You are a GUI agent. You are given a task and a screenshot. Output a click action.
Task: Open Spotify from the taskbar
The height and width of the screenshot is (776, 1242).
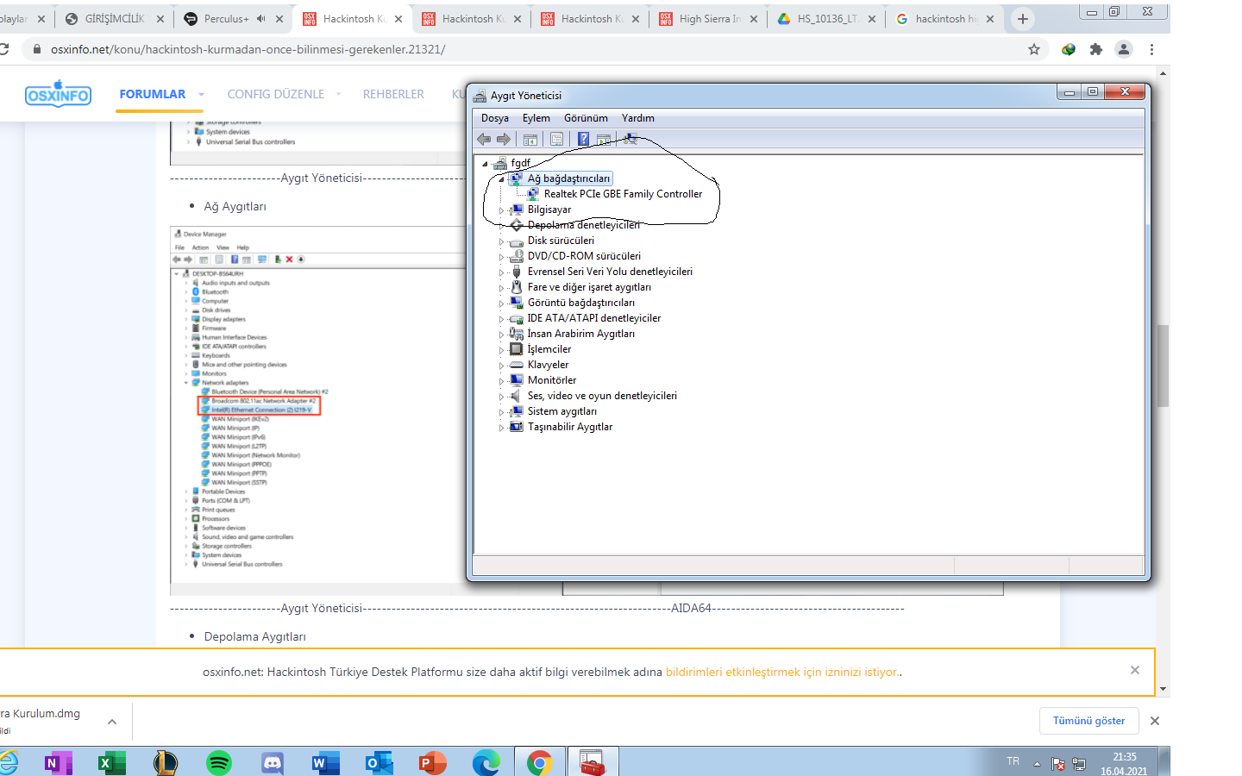[x=219, y=762]
